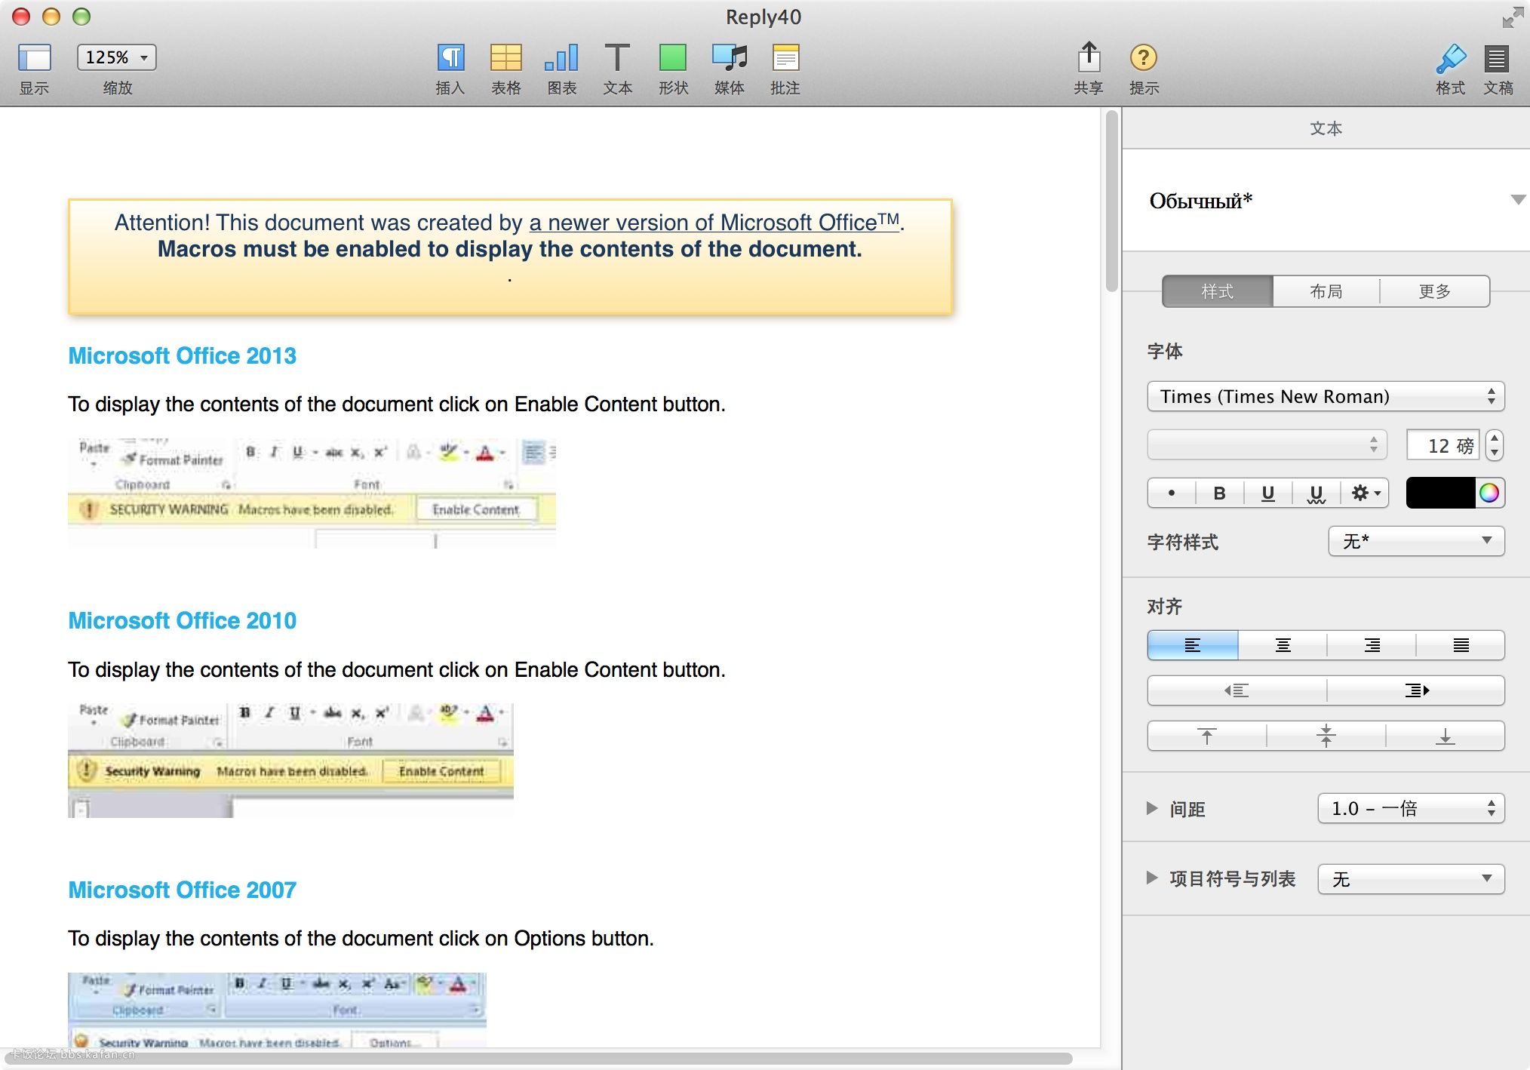Open the Table toolbar icon
This screenshot has width=1530, height=1070.
point(505,58)
